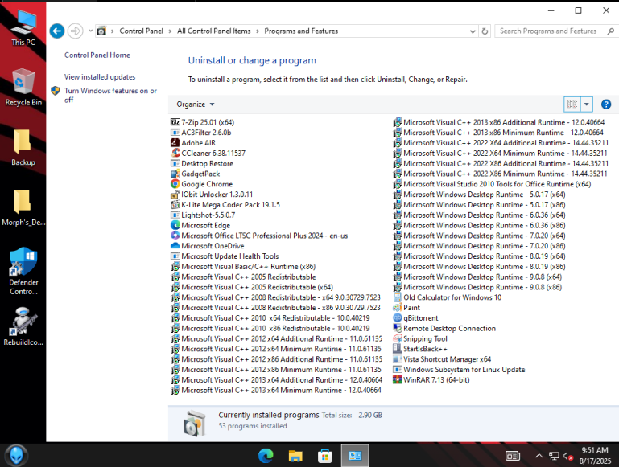Viewport: 619px width, 467px height.
Task: Select Microsoft Update Health Tools
Action: 225,256
